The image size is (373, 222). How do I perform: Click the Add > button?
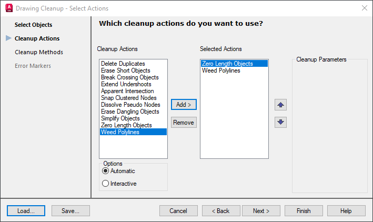tap(184, 105)
